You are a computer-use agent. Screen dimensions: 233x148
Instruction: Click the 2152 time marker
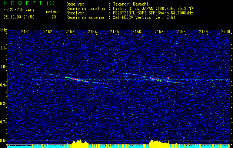click(48, 31)
